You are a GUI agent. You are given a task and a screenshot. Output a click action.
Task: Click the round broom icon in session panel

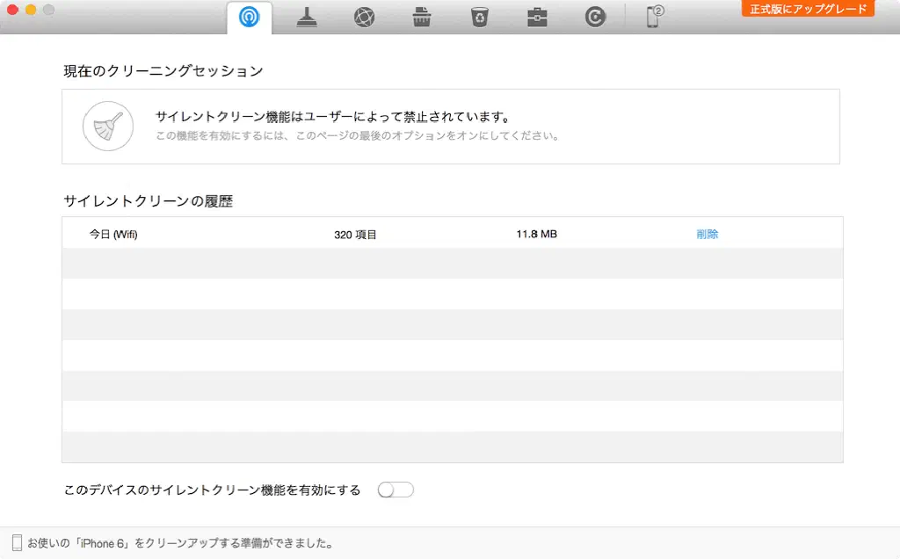pos(108,127)
